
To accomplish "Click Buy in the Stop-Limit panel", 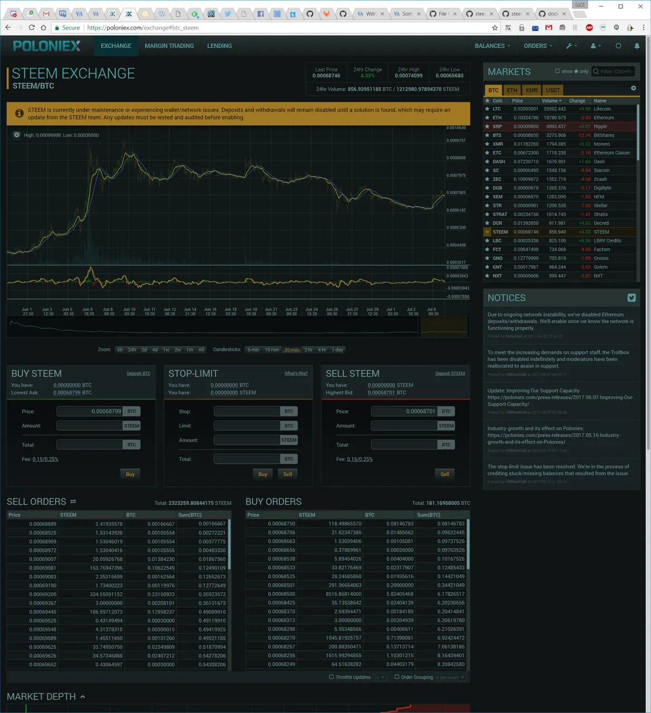I will click(263, 474).
